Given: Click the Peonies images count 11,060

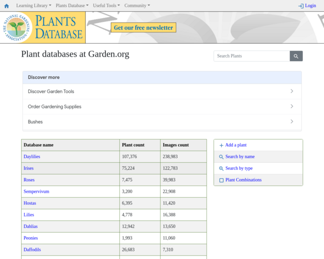Looking at the screenshot, I should [169, 238].
